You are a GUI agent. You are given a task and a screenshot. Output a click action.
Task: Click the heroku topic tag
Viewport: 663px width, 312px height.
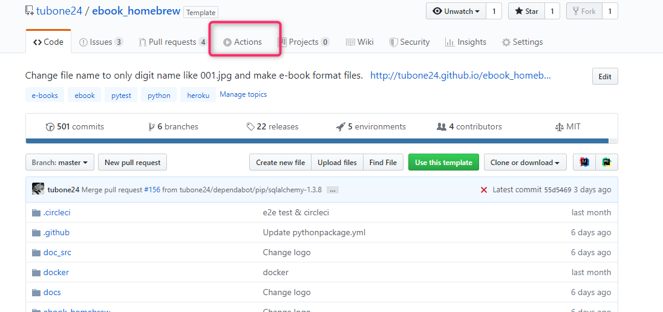(198, 95)
